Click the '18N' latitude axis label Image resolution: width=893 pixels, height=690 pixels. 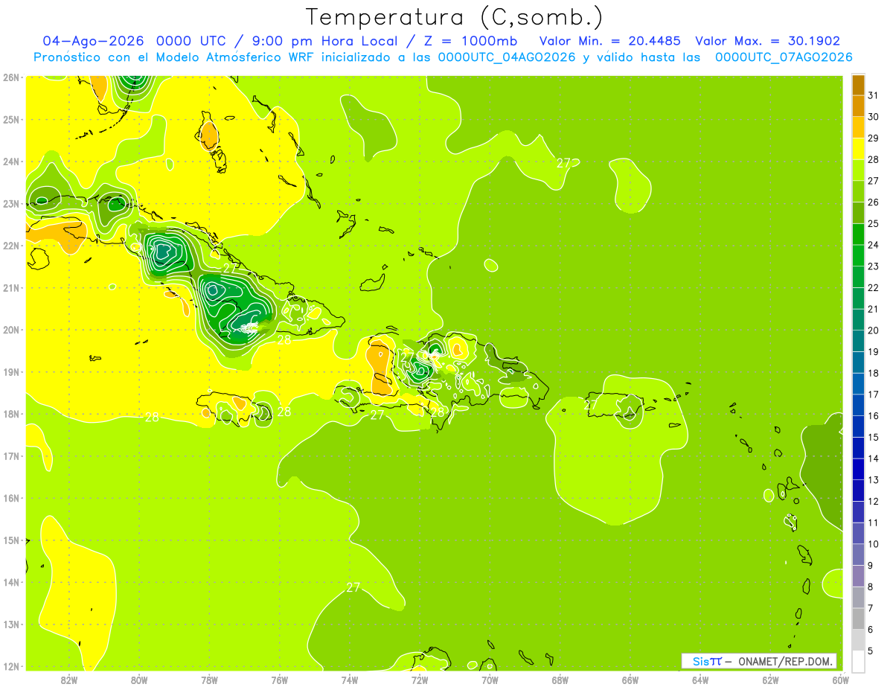(11, 414)
